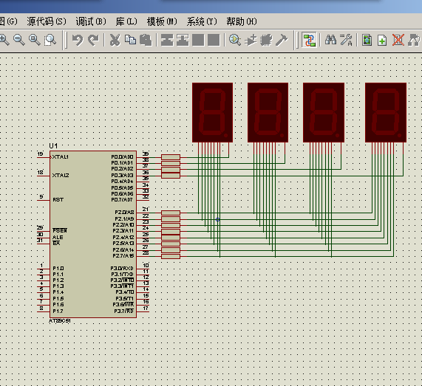Undo the last schematic change
The image size is (422, 386).
[x=78, y=40]
